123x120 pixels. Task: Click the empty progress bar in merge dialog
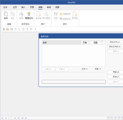[74, 82]
